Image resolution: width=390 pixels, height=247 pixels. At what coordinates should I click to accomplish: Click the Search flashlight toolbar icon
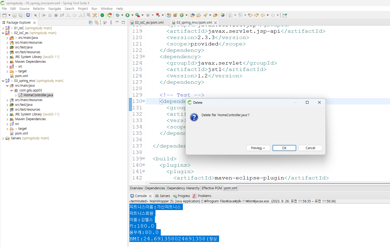(x=205, y=15)
